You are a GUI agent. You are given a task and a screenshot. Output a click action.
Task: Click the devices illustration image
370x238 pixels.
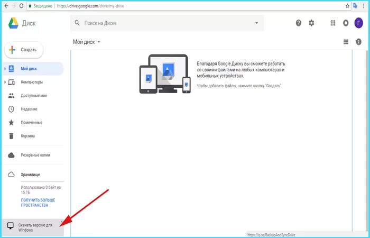(x=165, y=74)
